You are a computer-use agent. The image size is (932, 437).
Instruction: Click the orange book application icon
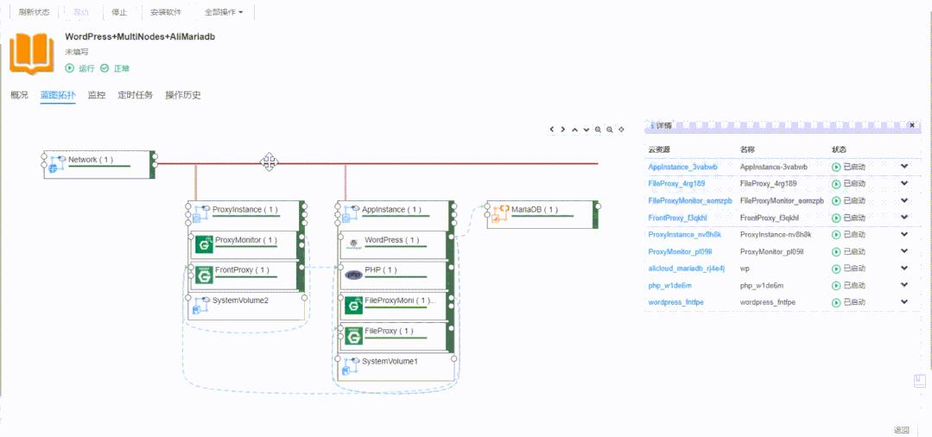[32, 54]
